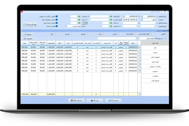Open تنظیمات settings gear button

25,38
